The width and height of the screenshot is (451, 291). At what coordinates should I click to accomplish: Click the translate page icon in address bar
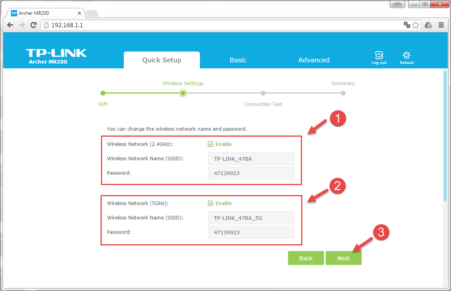407,25
